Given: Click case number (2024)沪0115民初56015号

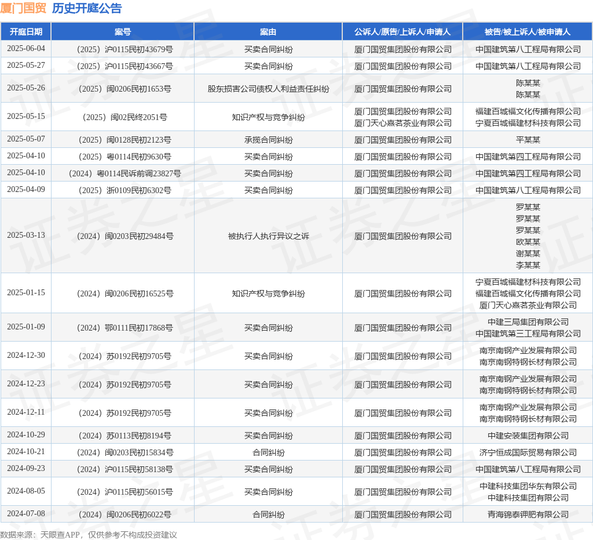Looking at the screenshot, I should pyautogui.click(x=125, y=492).
